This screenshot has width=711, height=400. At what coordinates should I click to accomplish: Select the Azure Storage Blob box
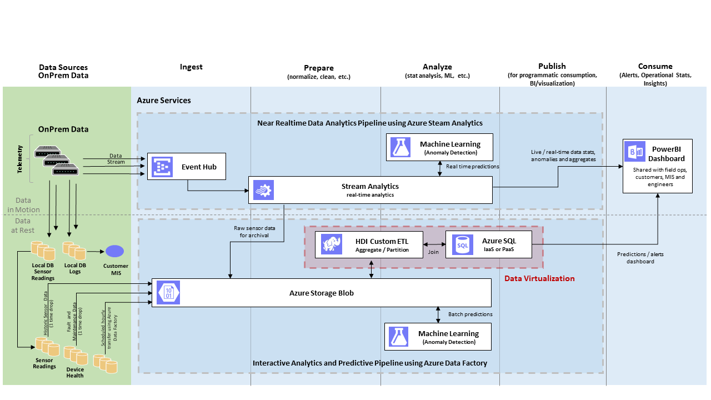click(x=322, y=293)
